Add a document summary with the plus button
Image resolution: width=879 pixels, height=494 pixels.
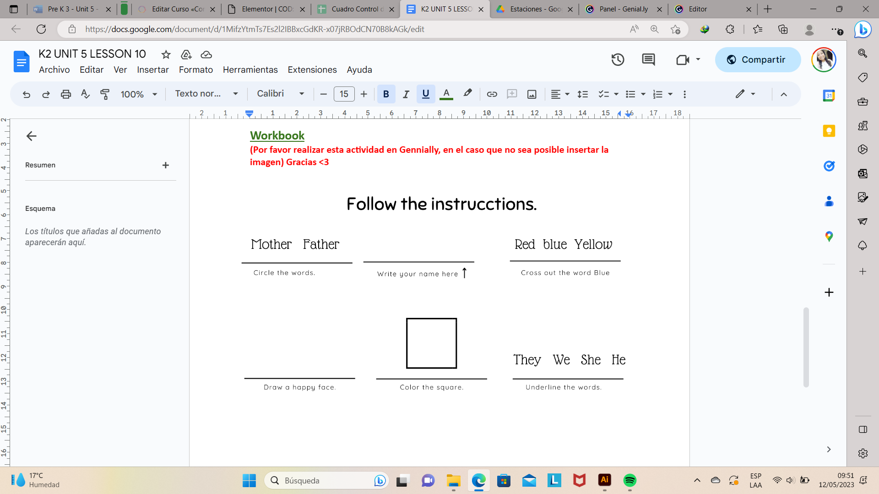[x=166, y=165]
